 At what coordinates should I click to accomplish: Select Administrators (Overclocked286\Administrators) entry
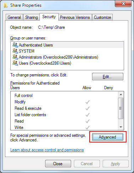tap(68, 57)
